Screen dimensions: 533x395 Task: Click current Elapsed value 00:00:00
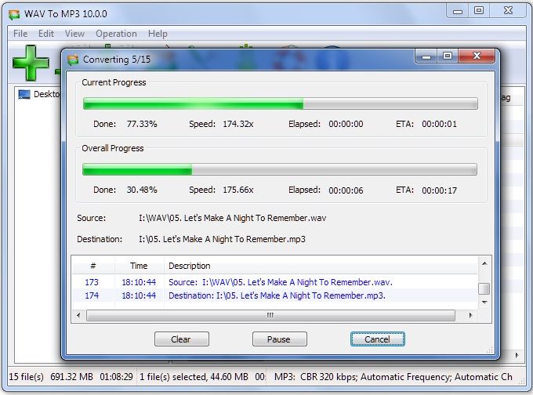[x=346, y=124]
